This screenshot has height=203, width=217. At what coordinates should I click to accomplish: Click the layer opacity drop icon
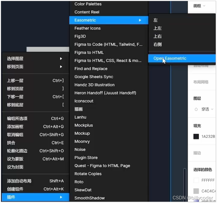click(x=196, y=109)
